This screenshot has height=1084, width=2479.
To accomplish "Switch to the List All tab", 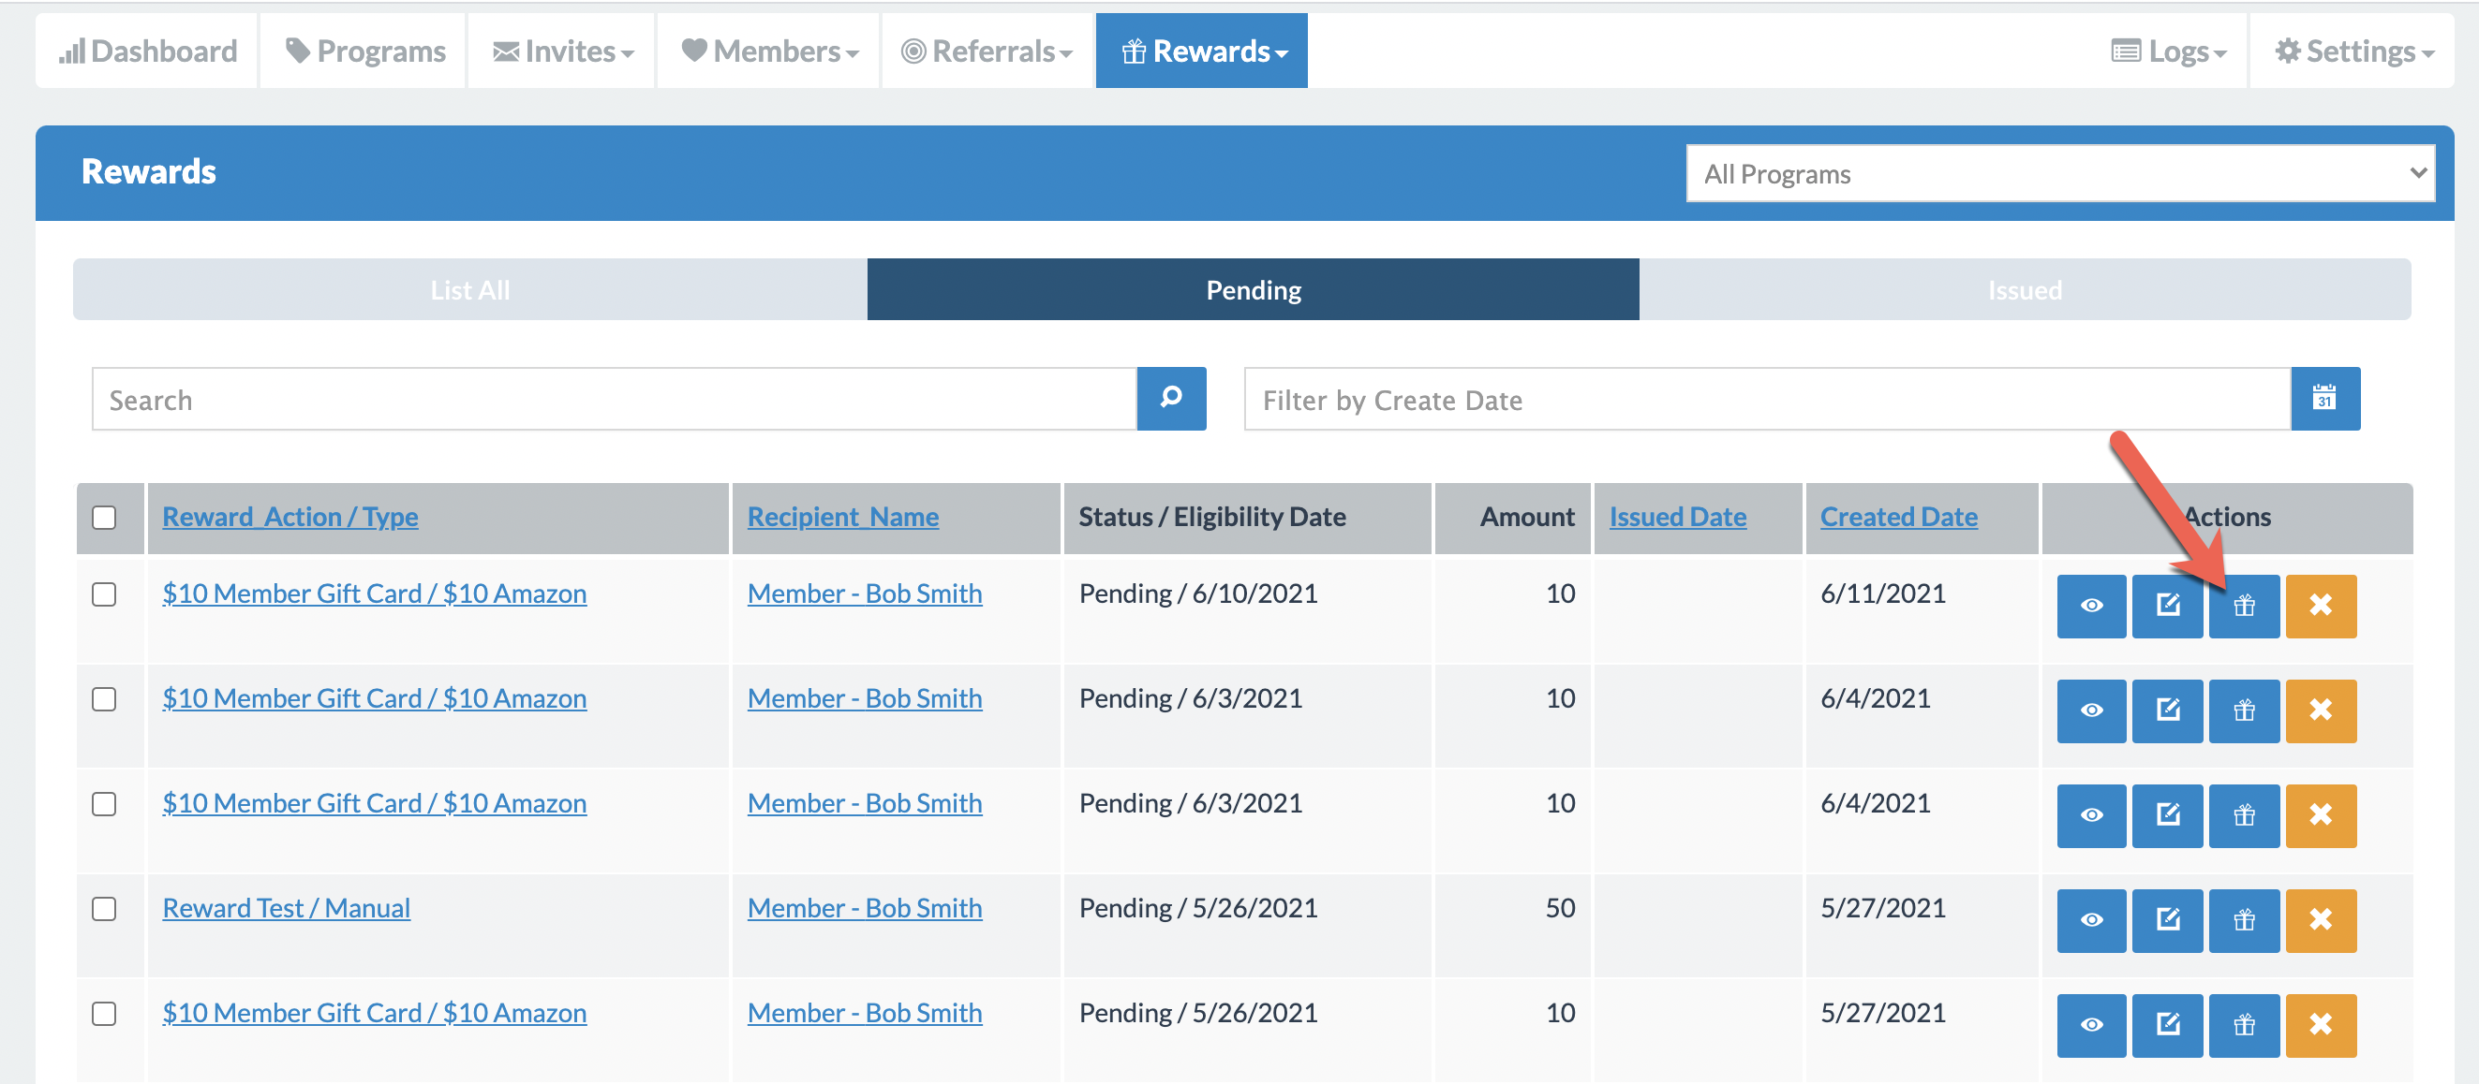I will (x=469, y=289).
